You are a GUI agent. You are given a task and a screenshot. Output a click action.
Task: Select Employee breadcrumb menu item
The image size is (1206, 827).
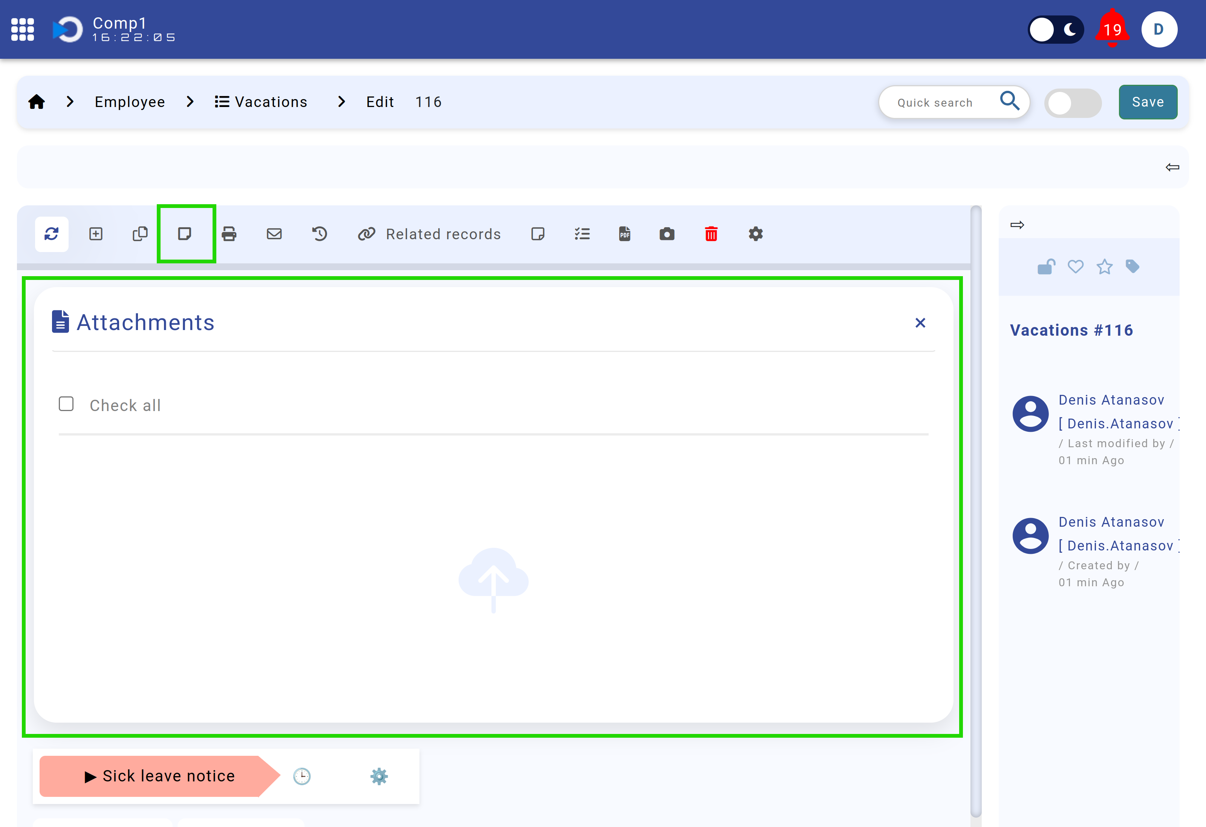(130, 102)
